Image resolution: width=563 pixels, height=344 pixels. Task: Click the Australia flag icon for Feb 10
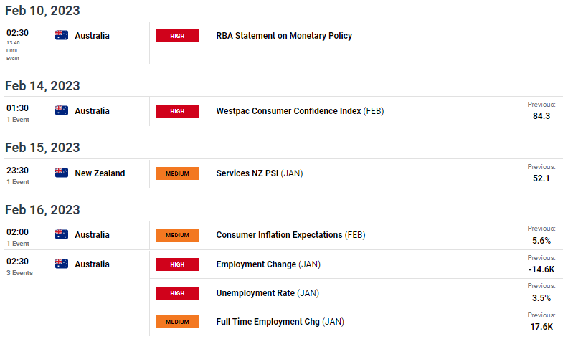[x=62, y=35]
